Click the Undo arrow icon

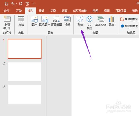click(13, 4)
